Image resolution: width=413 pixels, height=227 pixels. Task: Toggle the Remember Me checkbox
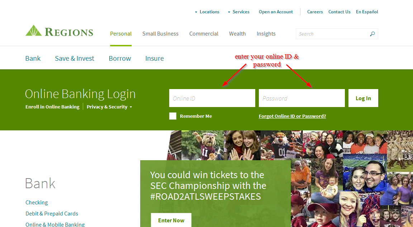[173, 116]
